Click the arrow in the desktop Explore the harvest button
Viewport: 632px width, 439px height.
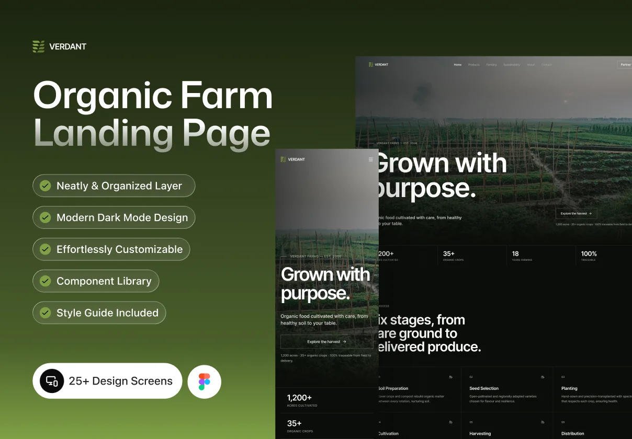pyautogui.click(x=590, y=213)
